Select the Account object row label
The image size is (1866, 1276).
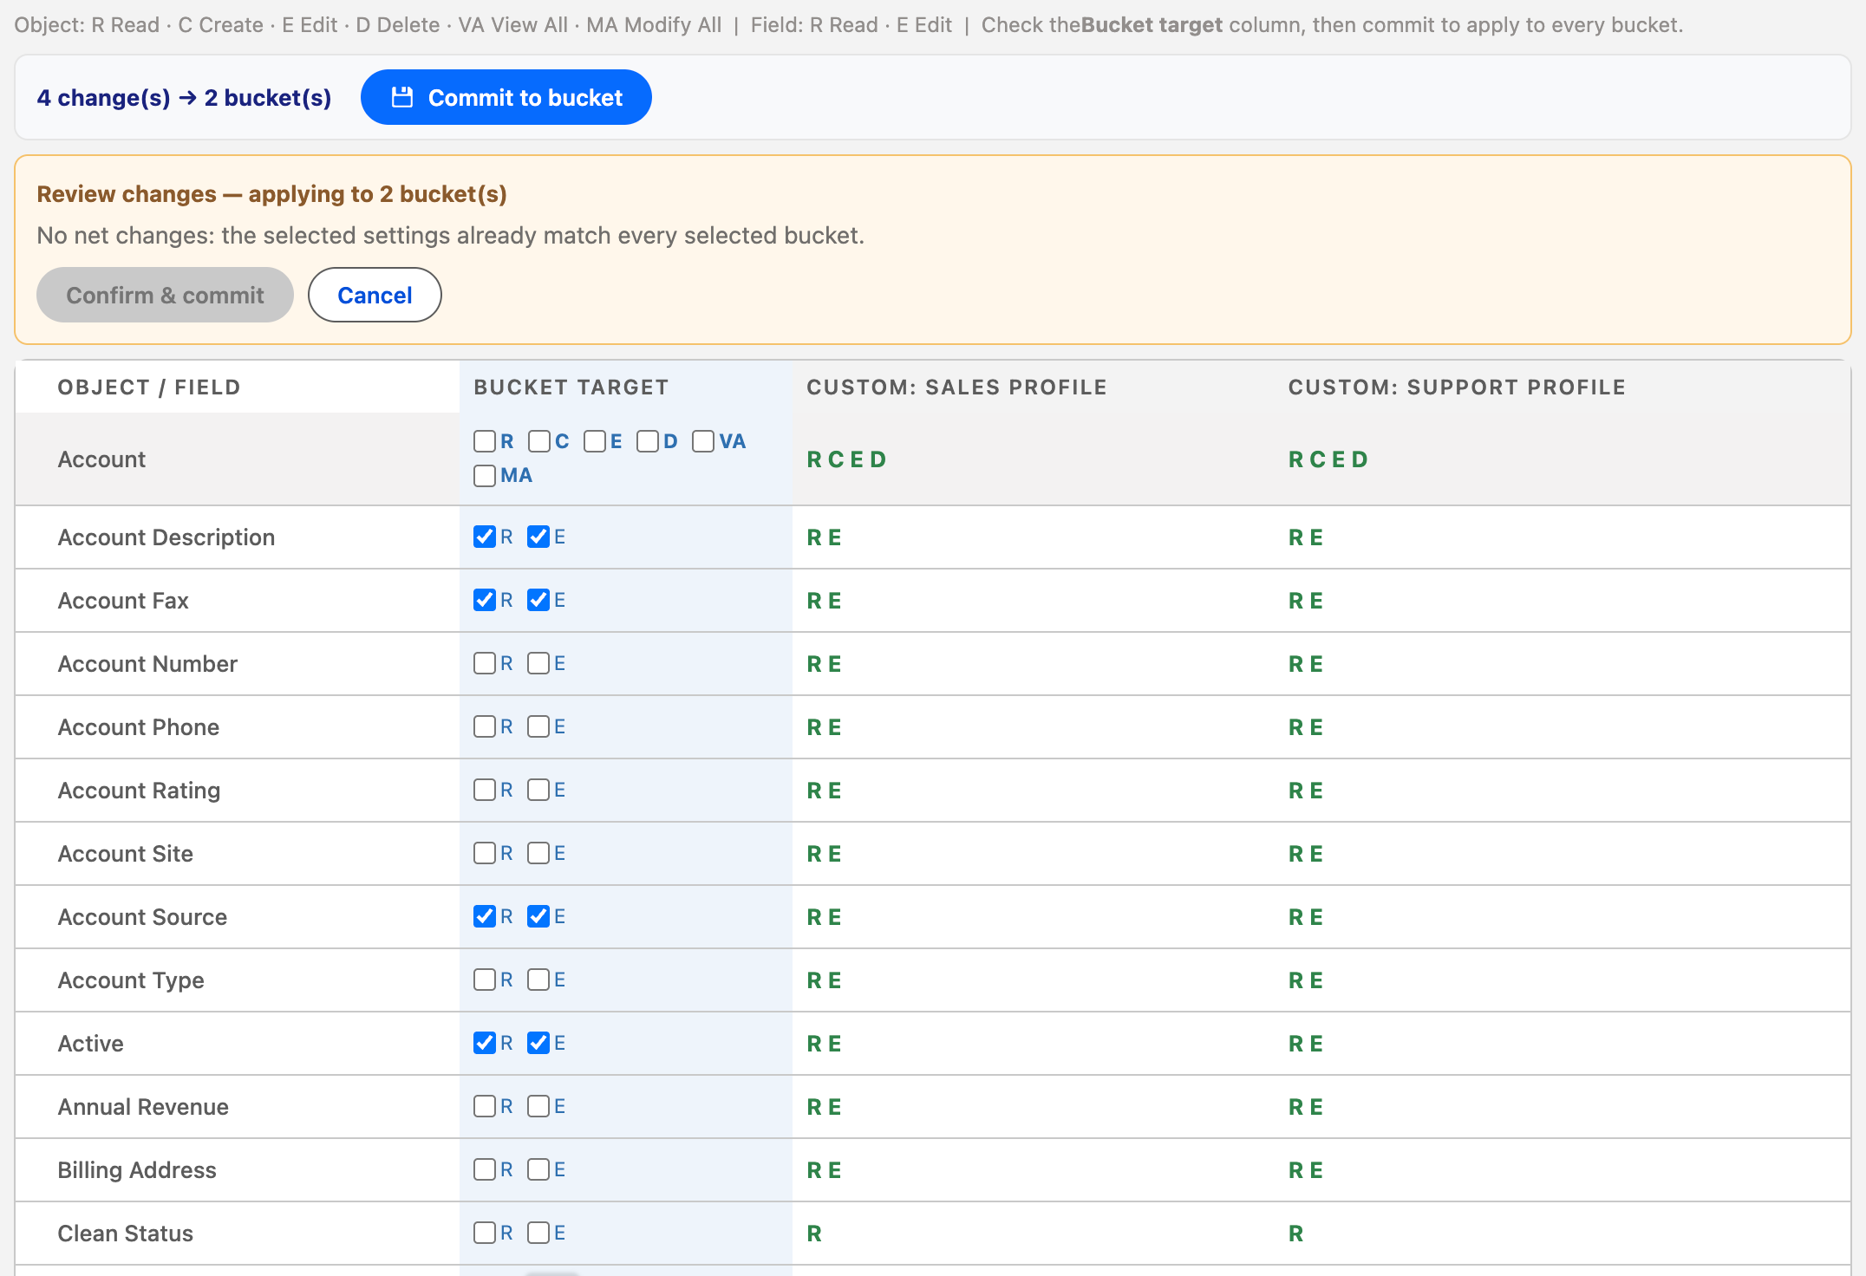[101, 459]
